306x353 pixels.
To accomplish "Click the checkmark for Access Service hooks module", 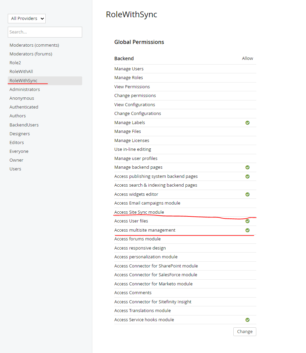I will [248, 320].
